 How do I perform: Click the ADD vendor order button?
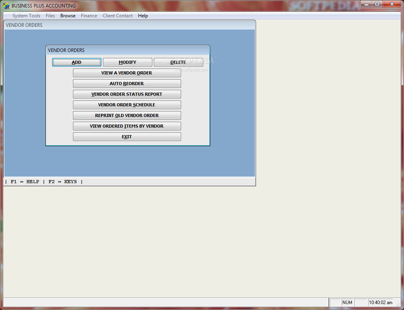[x=77, y=62]
